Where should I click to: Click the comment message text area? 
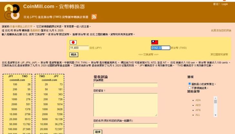[x=126, y=105]
